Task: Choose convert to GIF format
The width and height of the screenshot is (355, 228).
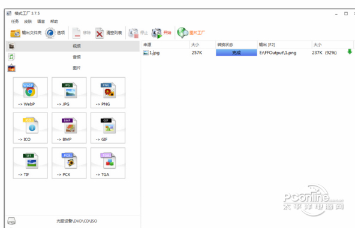Action: [108, 128]
